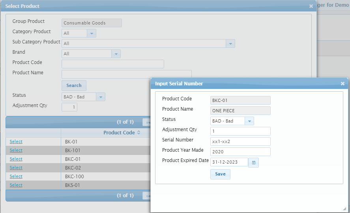Click BKS-01 product code cell
350x213 pixels.
click(x=106, y=185)
